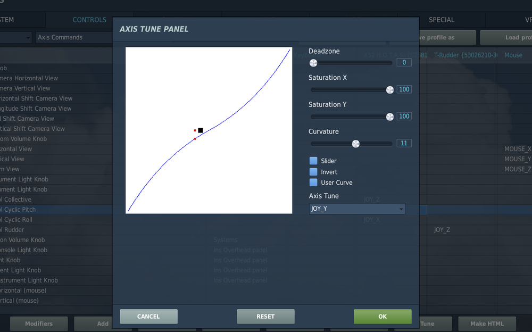Click the CANCEL button
This screenshot has width=532, height=332.
[x=148, y=317]
